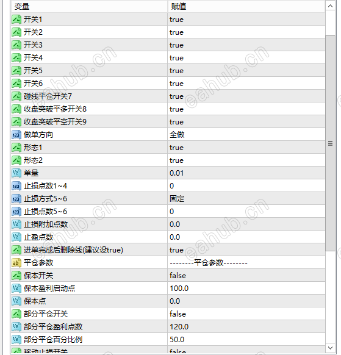Toggle the true value of 开关3

tap(246, 45)
